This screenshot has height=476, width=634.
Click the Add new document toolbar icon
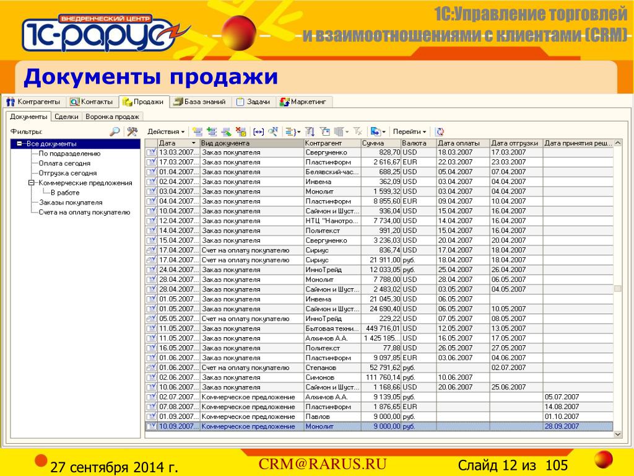(x=198, y=131)
